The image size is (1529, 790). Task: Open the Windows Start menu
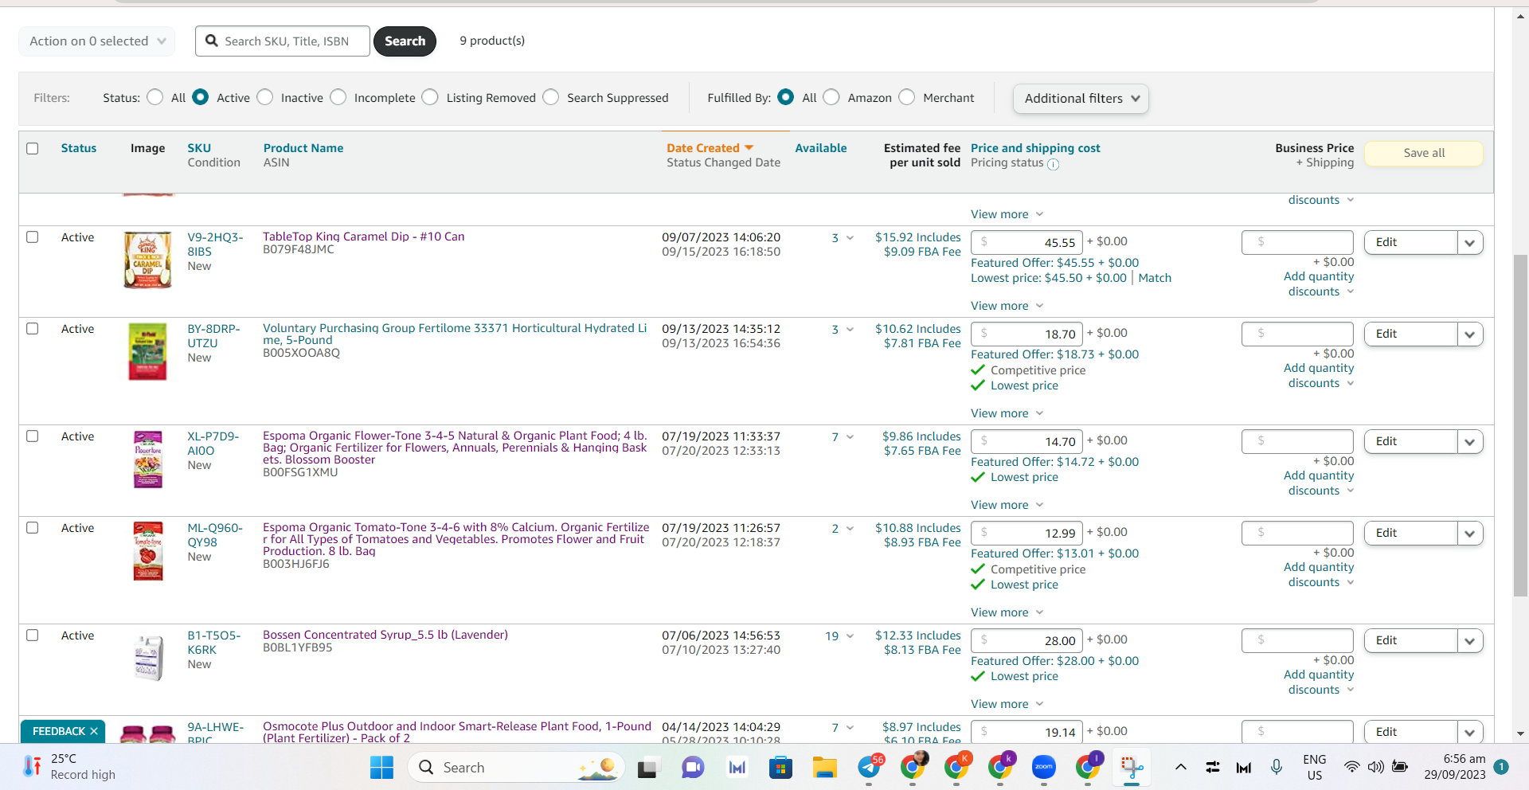pyautogui.click(x=382, y=768)
